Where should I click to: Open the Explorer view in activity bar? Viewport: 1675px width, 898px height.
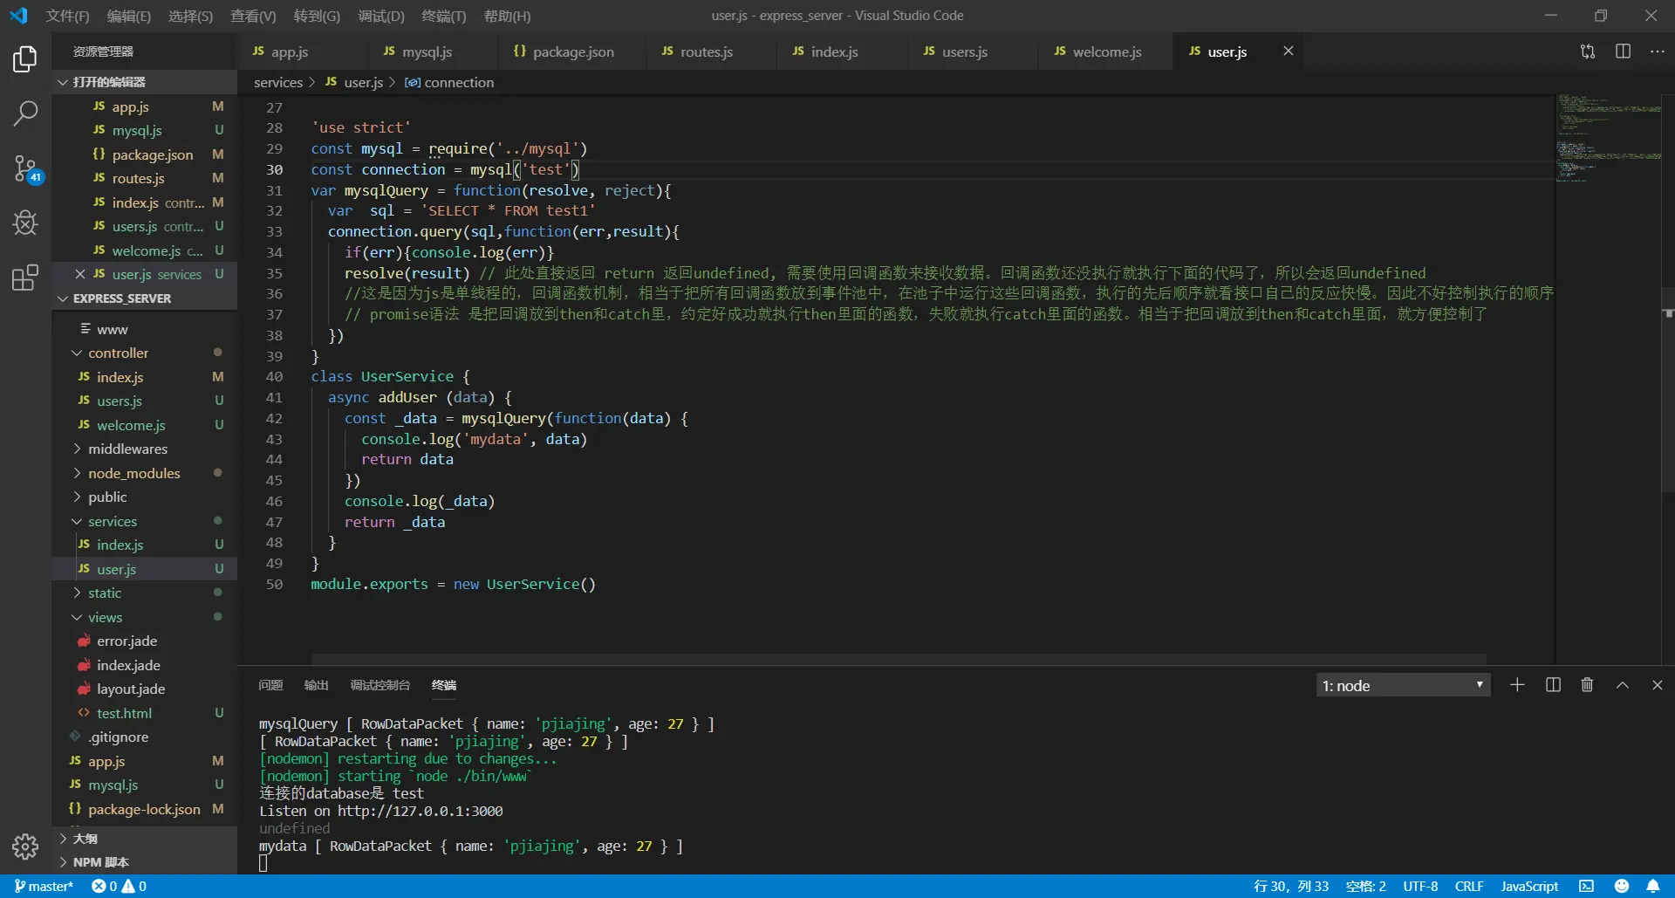tap(25, 59)
